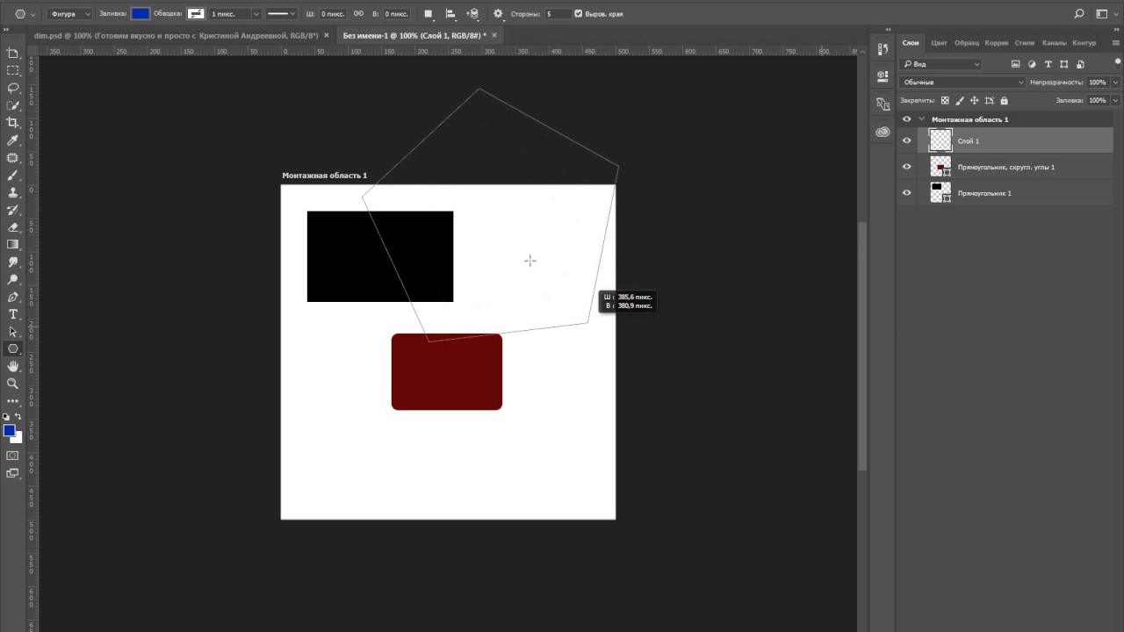Select the Polygon shape tool
This screenshot has height=632, width=1124.
pyautogui.click(x=13, y=348)
